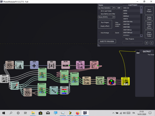Toggle the Auto Arrange option
155x116 pixels.
coord(105,33)
